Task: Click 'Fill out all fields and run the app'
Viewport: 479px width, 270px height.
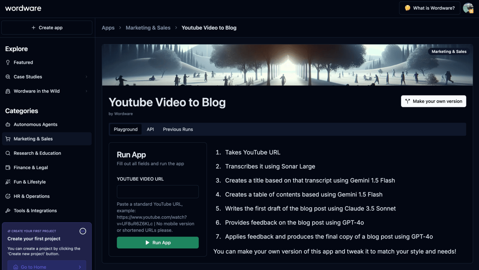Action: 150,164
